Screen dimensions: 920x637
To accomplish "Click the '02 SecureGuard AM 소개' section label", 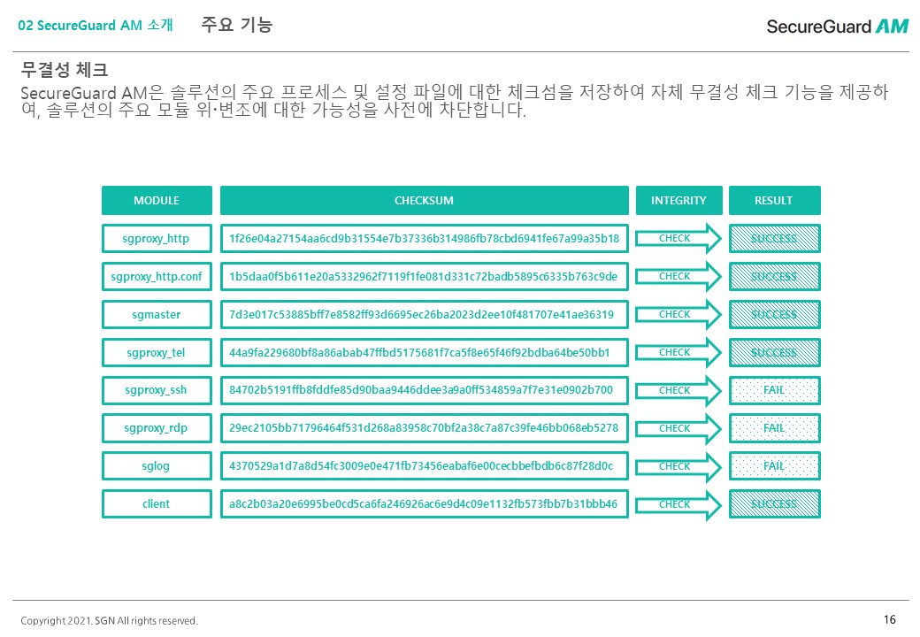I will [x=96, y=26].
